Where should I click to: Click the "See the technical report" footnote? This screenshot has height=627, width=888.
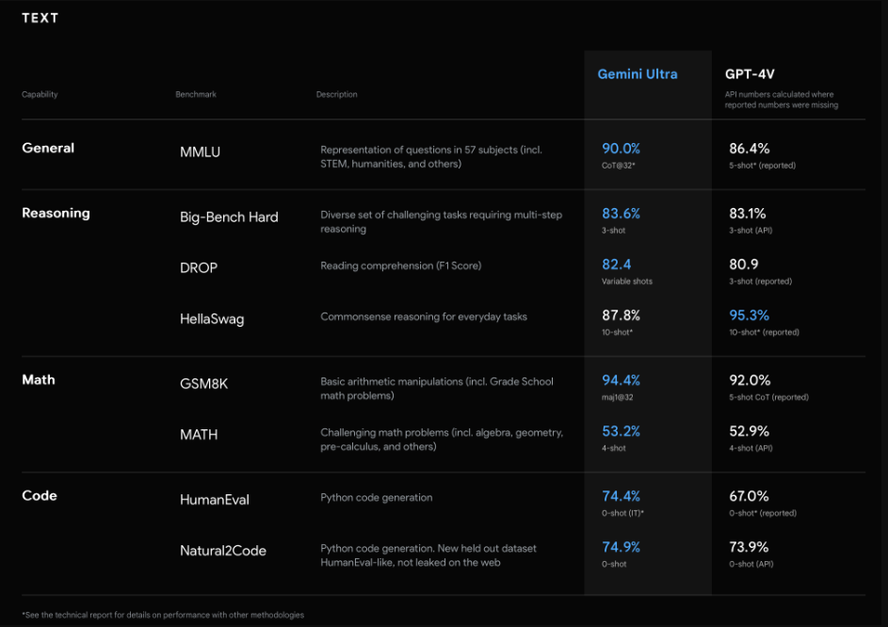[163, 615]
